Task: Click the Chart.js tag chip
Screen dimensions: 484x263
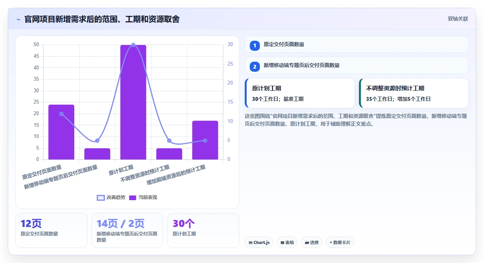Action: click(x=259, y=242)
